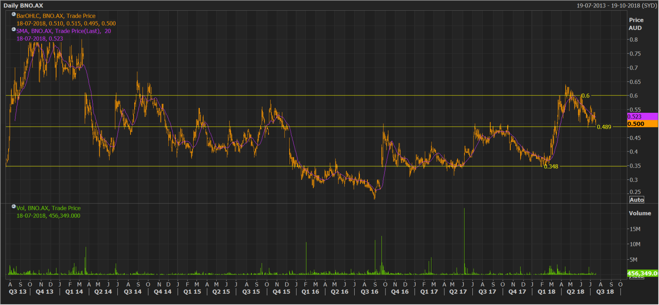This screenshot has height=305, width=659.
Task: Click the "Q3 14" quarter label
Action: pyautogui.click(x=133, y=292)
